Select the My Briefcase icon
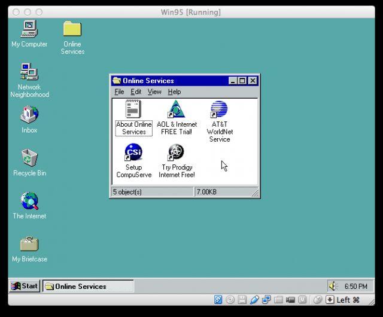Image resolution: width=383 pixels, height=317 pixels. point(29,244)
